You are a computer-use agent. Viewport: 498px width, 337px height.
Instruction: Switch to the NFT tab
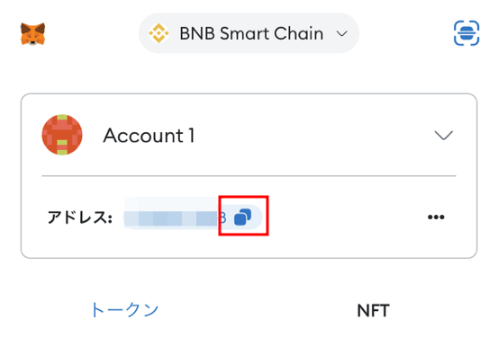pyautogui.click(x=373, y=310)
